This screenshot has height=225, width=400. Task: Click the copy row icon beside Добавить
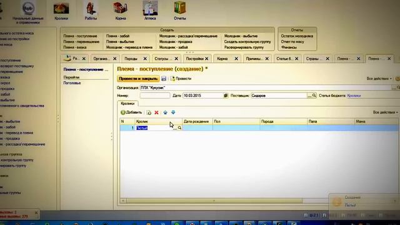(x=149, y=112)
